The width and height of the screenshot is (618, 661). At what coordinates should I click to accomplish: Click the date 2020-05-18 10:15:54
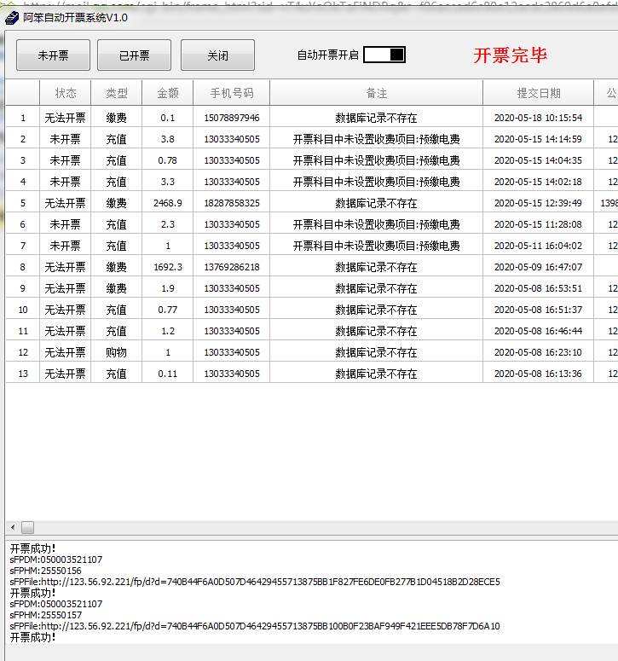[x=538, y=118]
